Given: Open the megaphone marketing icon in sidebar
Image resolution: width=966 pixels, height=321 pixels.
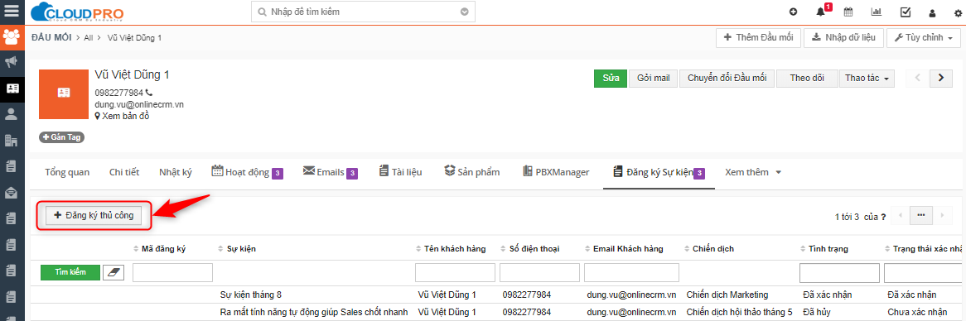Looking at the screenshot, I should (11, 62).
